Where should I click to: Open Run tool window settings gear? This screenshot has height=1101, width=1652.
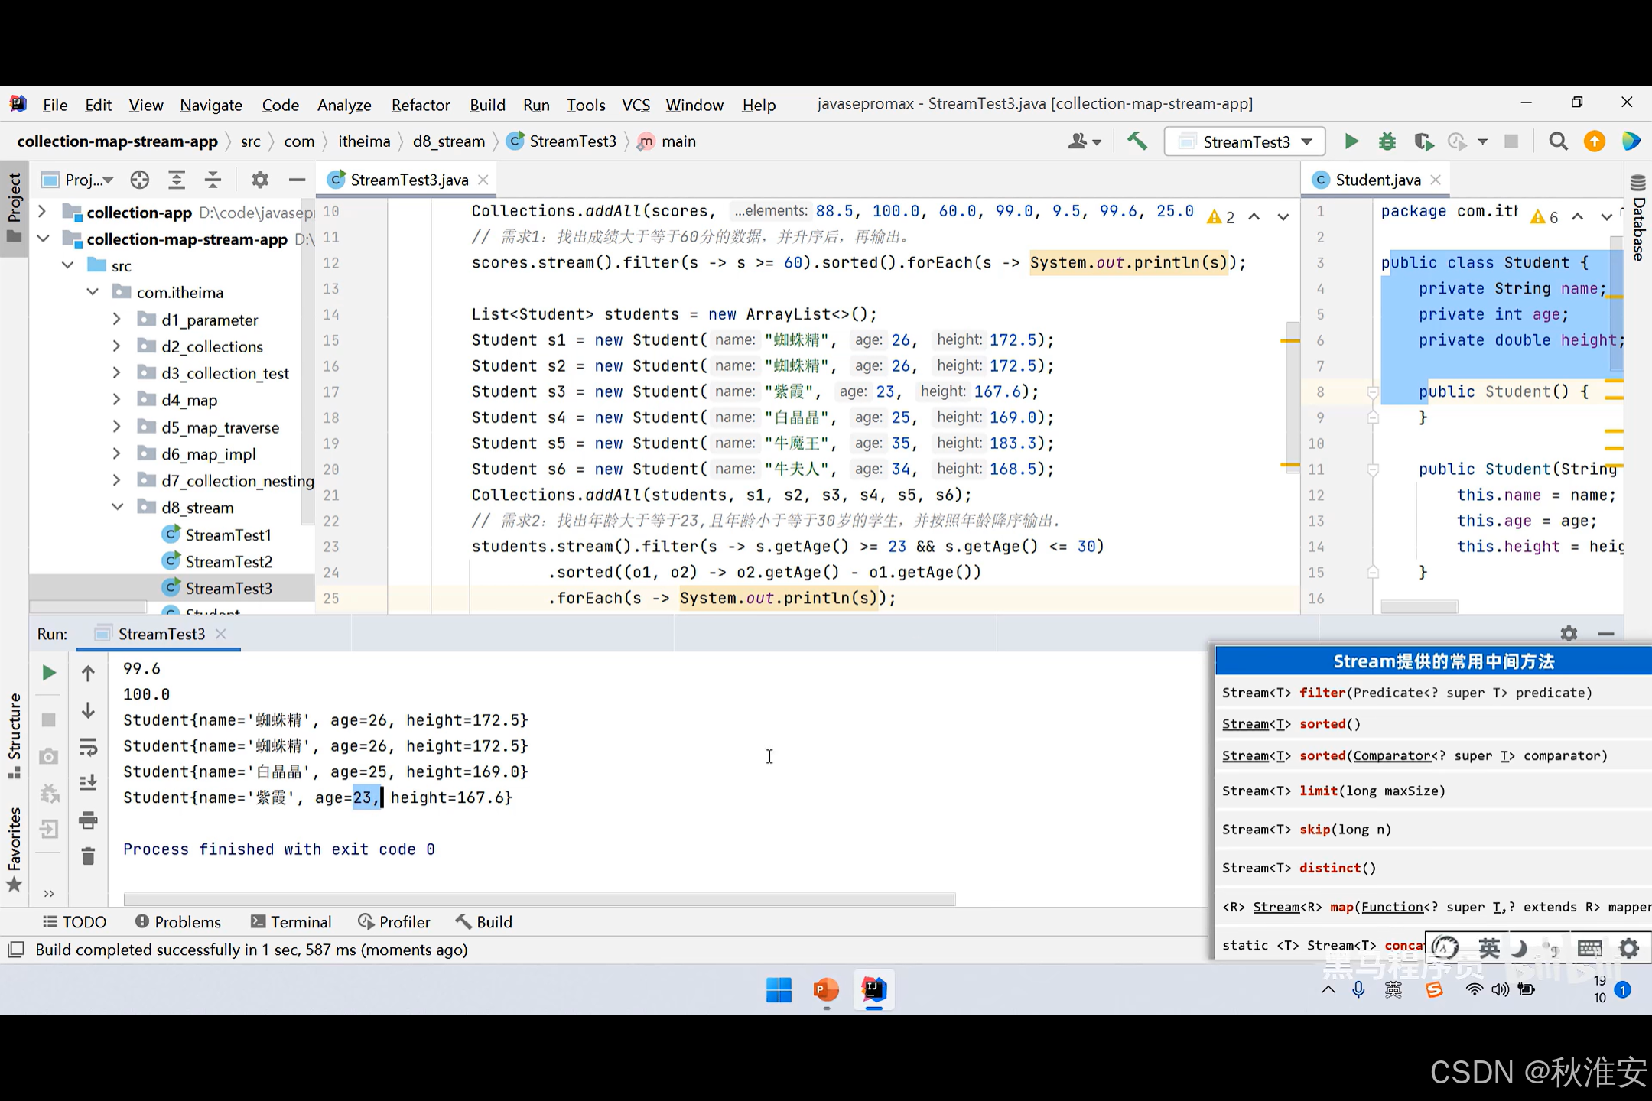pos(1569,633)
